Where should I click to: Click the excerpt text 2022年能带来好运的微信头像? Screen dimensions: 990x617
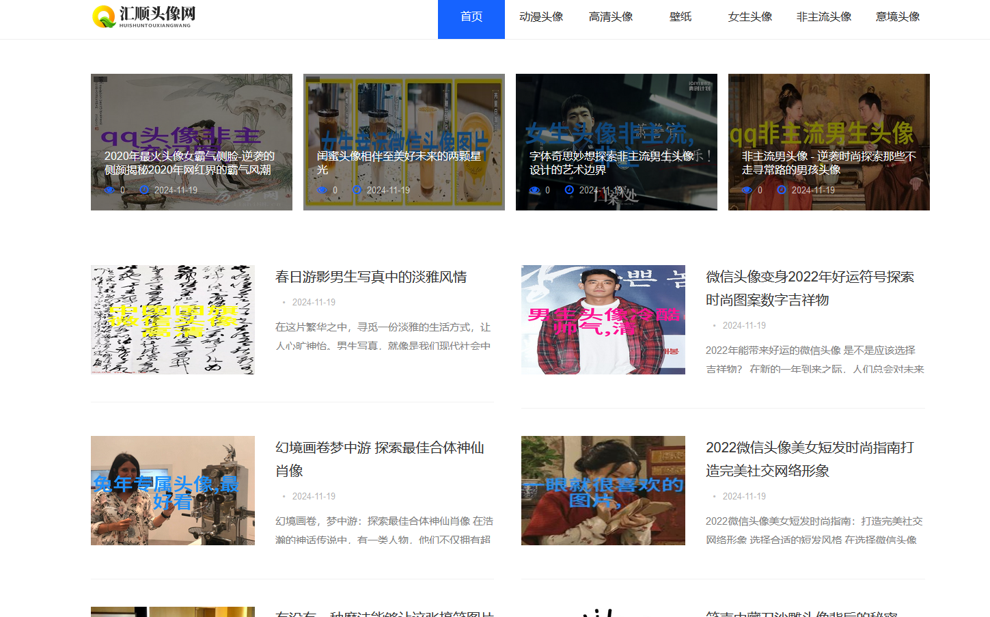click(814, 359)
